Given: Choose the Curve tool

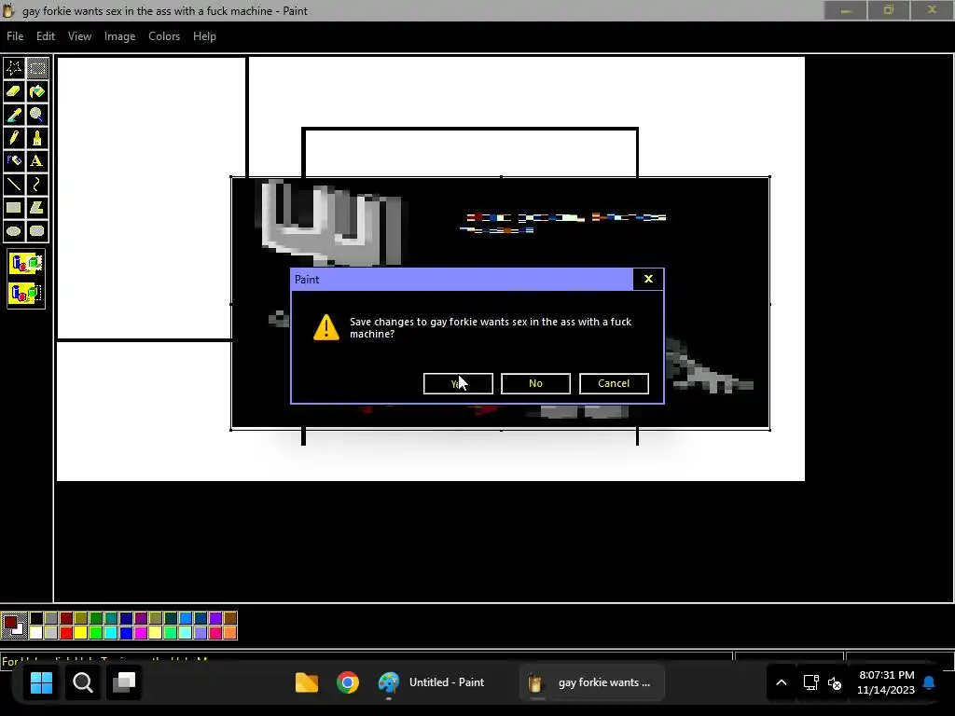Looking at the screenshot, I should click(37, 184).
